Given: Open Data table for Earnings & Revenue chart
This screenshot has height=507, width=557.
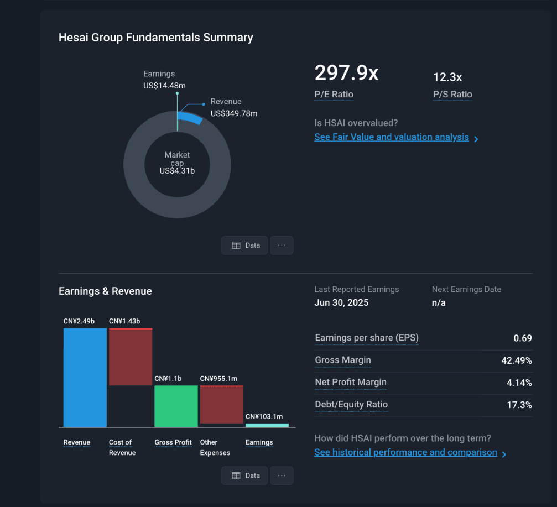Looking at the screenshot, I should tap(244, 475).
